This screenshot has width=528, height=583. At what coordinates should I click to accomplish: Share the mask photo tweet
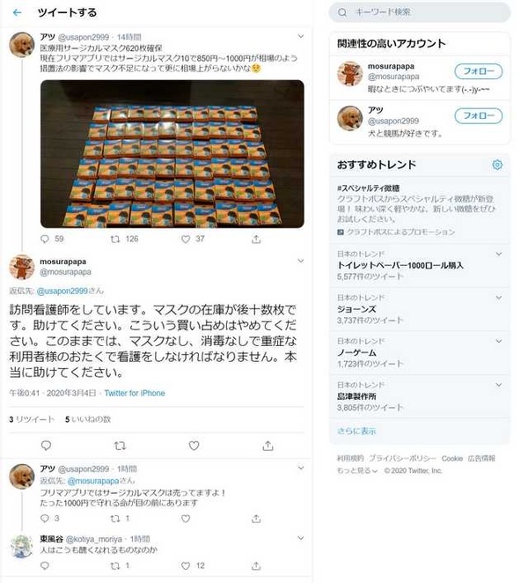click(x=256, y=239)
